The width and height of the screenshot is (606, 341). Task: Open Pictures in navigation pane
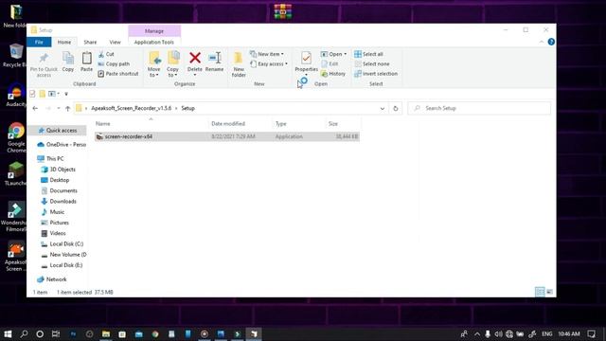click(x=55, y=223)
